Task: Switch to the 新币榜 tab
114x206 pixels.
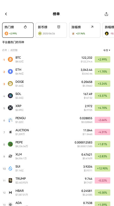Action: point(51,30)
